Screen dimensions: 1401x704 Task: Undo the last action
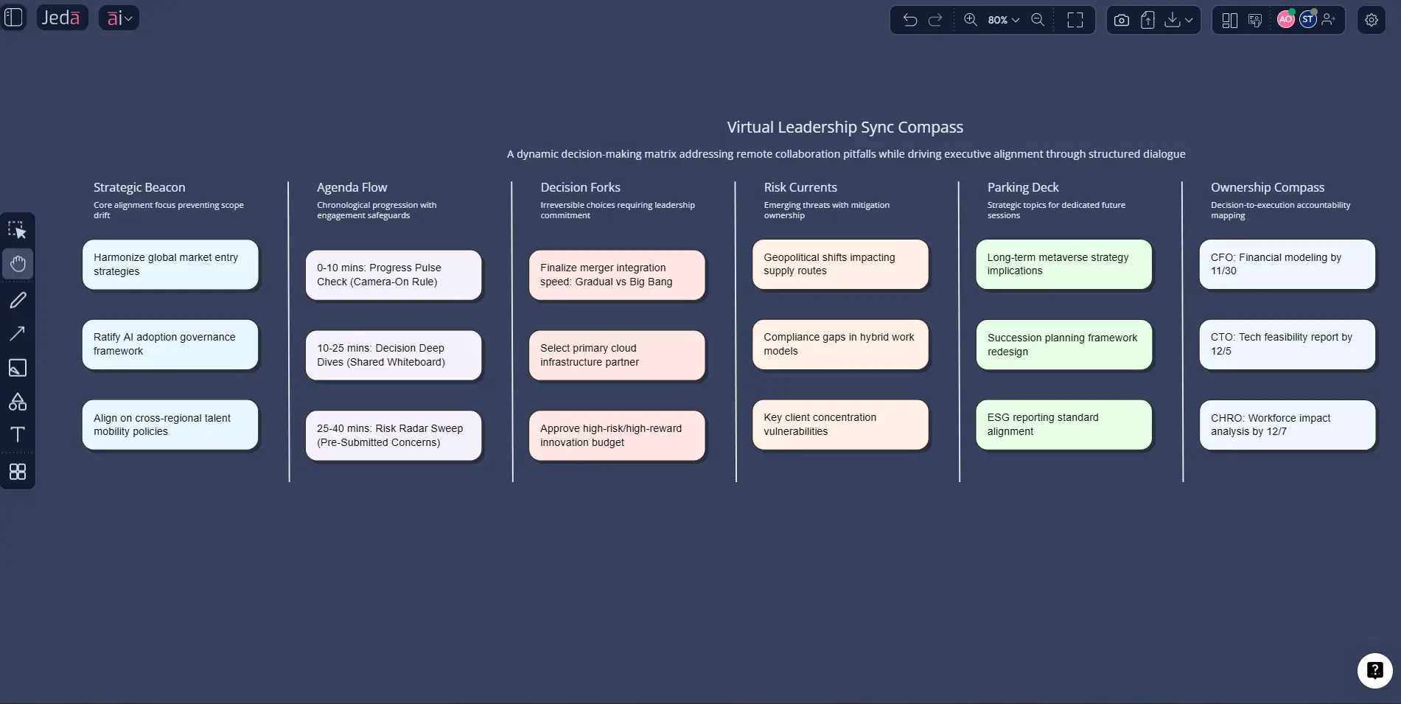[x=909, y=20]
